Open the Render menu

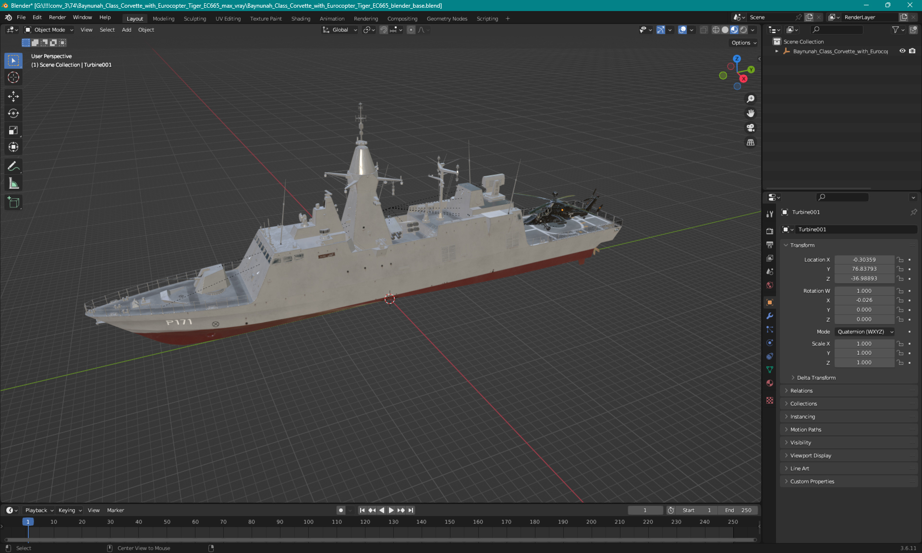57,17
